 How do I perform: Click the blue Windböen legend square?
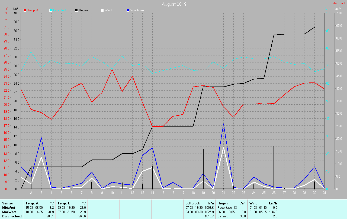tap(128, 10)
